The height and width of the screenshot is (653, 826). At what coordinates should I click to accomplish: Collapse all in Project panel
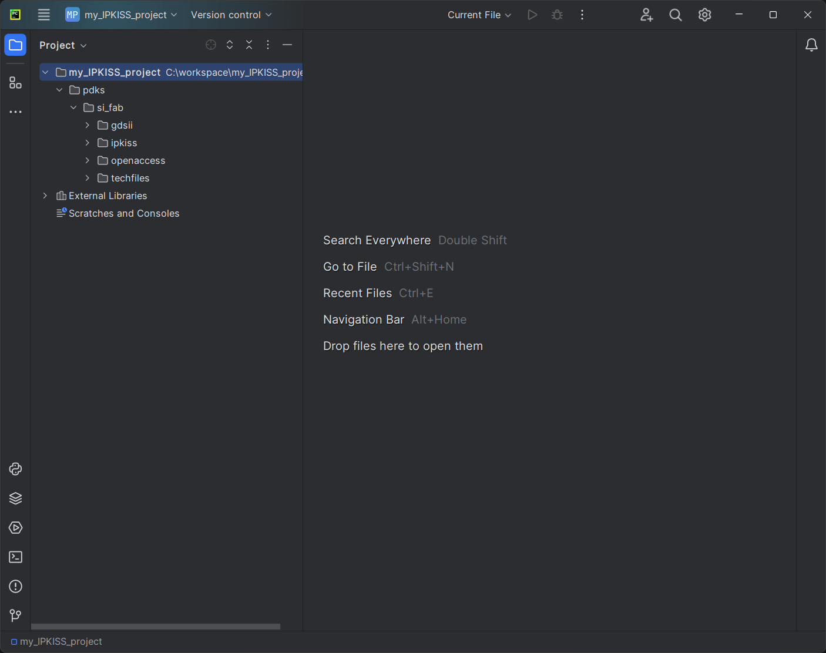tap(249, 45)
